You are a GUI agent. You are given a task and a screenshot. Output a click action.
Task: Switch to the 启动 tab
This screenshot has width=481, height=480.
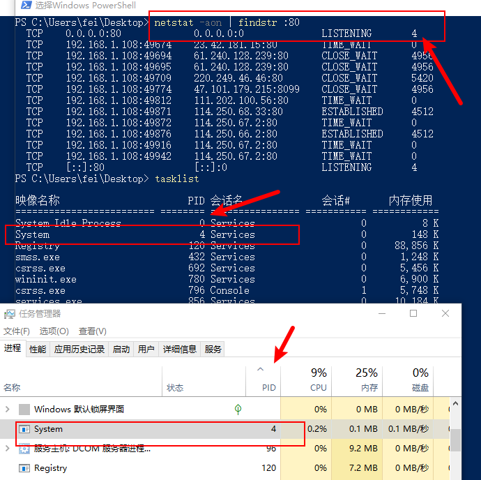tap(121, 349)
